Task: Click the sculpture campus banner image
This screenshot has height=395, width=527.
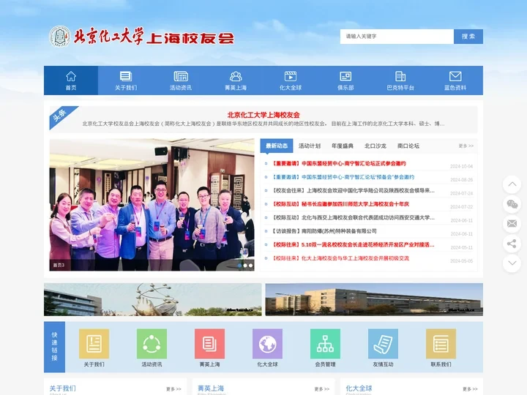Action: 152,300
